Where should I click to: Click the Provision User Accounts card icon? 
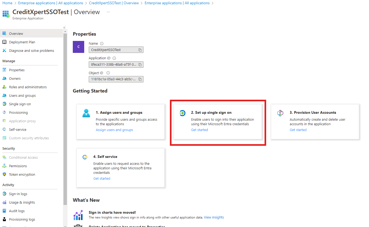tap(280, 113)
